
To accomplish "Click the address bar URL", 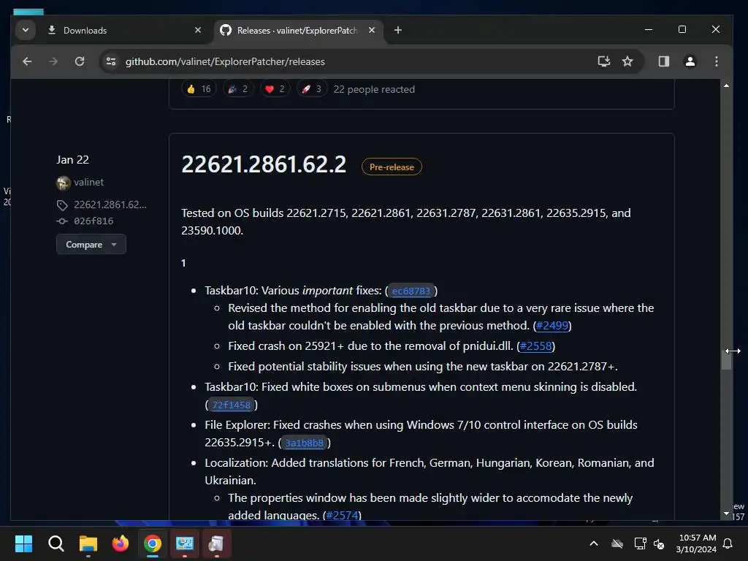I will (x=225, y=61).
